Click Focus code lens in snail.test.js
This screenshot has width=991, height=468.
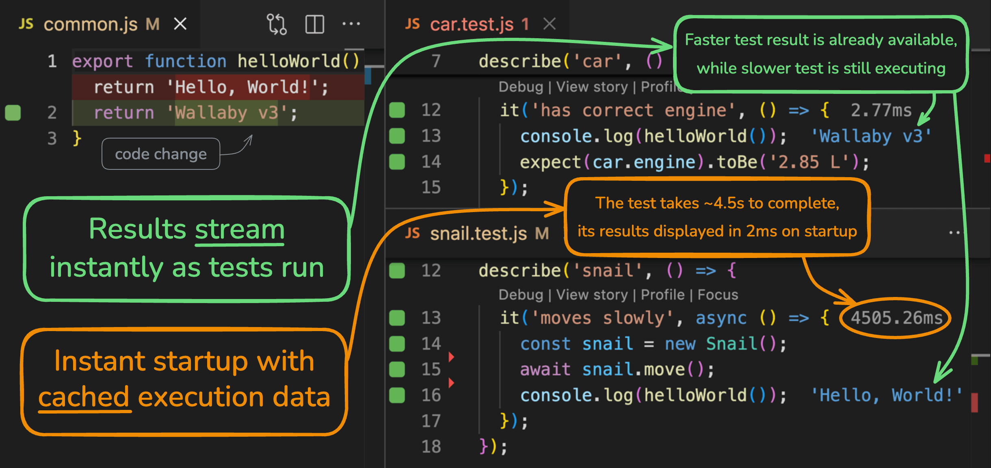pyautogui.click(x=718, y=295)
